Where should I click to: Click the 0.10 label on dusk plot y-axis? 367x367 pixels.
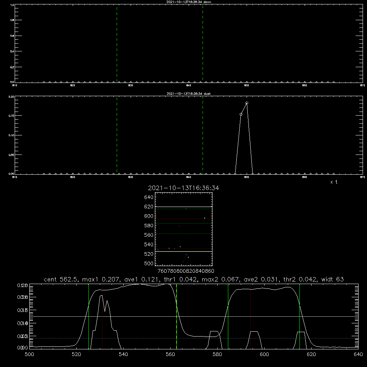[11, 135]
